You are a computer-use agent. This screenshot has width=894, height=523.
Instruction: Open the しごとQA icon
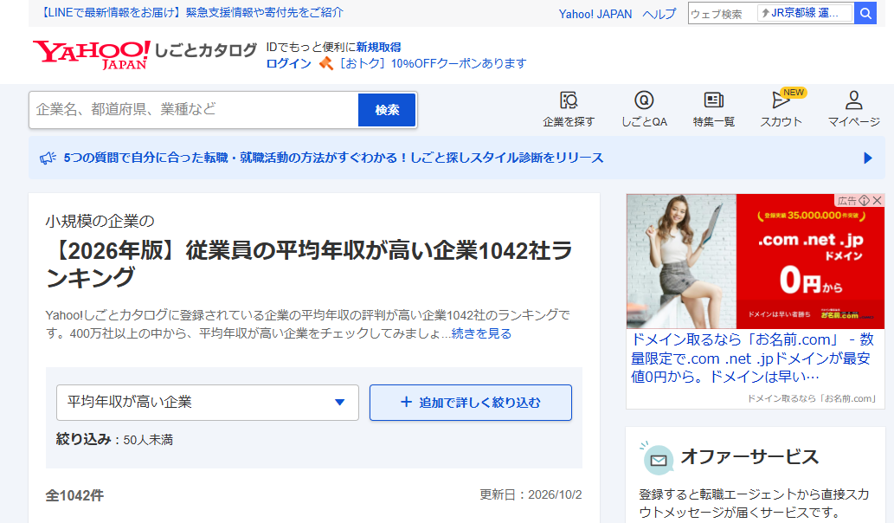[x=644, y=108]
